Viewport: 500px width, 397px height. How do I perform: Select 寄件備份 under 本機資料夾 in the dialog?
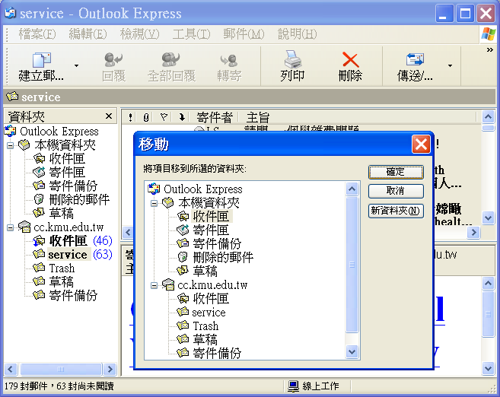click(x=217, y=243)
